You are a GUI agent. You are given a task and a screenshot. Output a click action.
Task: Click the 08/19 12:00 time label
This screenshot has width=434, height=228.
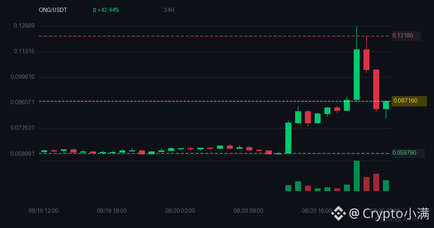click(43, 211)
